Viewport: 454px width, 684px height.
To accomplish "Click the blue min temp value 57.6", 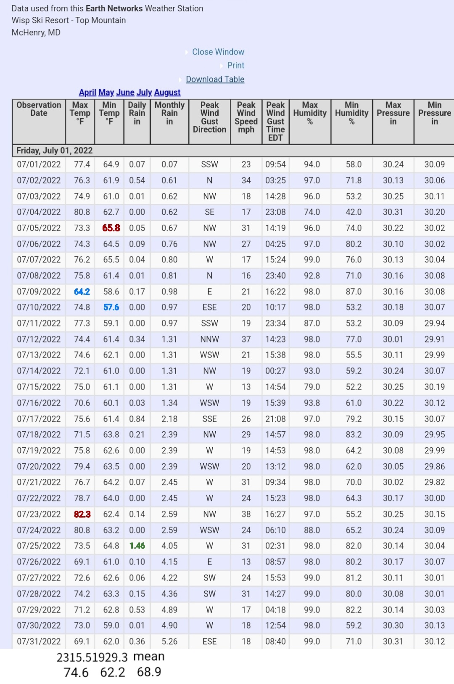I will 111,308.
